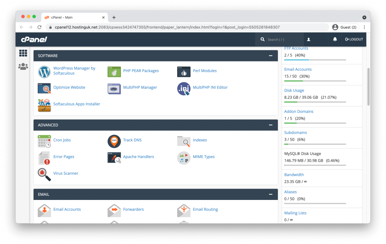Click the Track DNS pin icon

coord(114,141)
